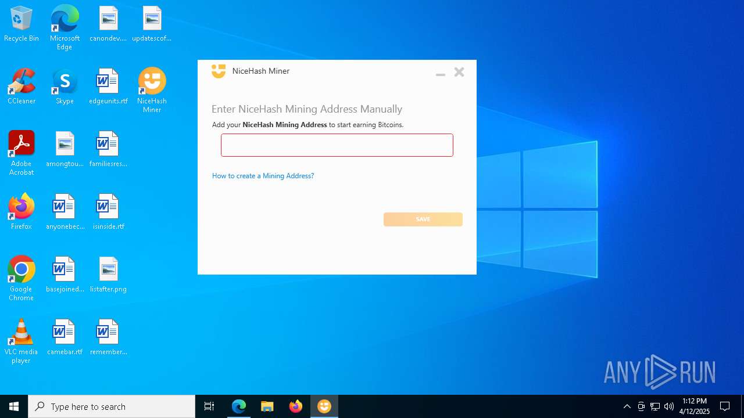Open Firefox from the taskbar
Viewport: 744px width, 418px height.
pyautogui.click(x=296, y=406)
